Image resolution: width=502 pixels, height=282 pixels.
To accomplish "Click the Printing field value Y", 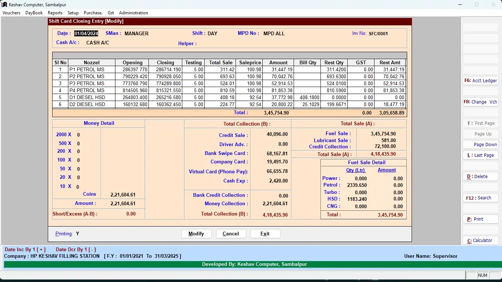I will 78,234.
